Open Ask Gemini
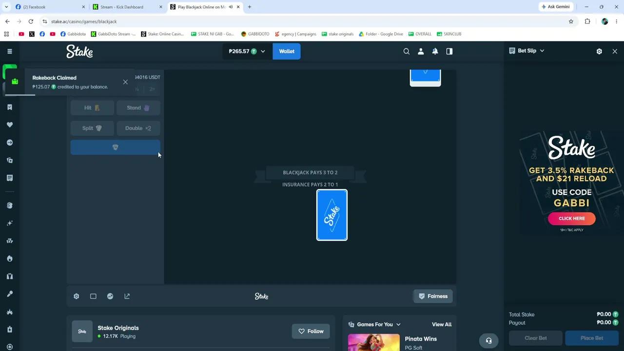 tap(555, 7)
